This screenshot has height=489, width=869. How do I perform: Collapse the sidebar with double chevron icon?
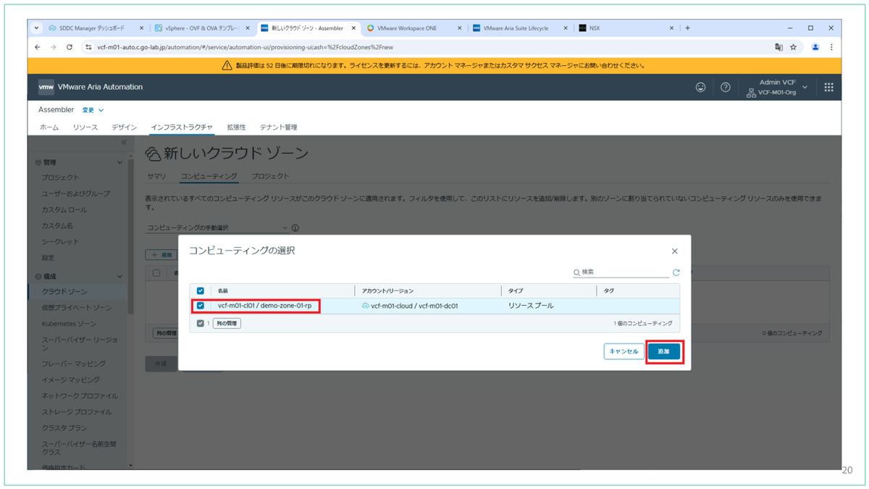tap(123, 143)
